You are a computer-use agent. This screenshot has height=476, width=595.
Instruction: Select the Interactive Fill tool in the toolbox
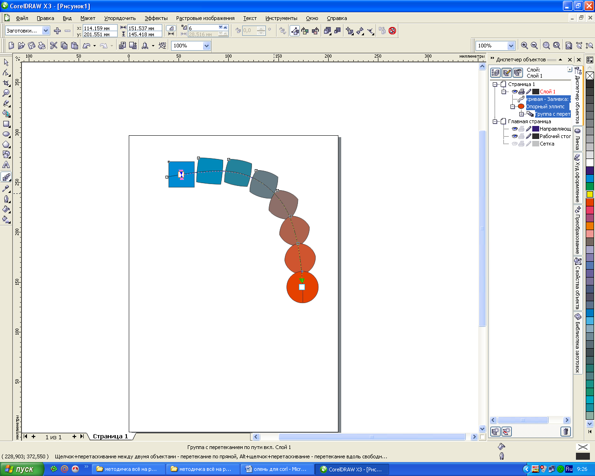(6, 219)
